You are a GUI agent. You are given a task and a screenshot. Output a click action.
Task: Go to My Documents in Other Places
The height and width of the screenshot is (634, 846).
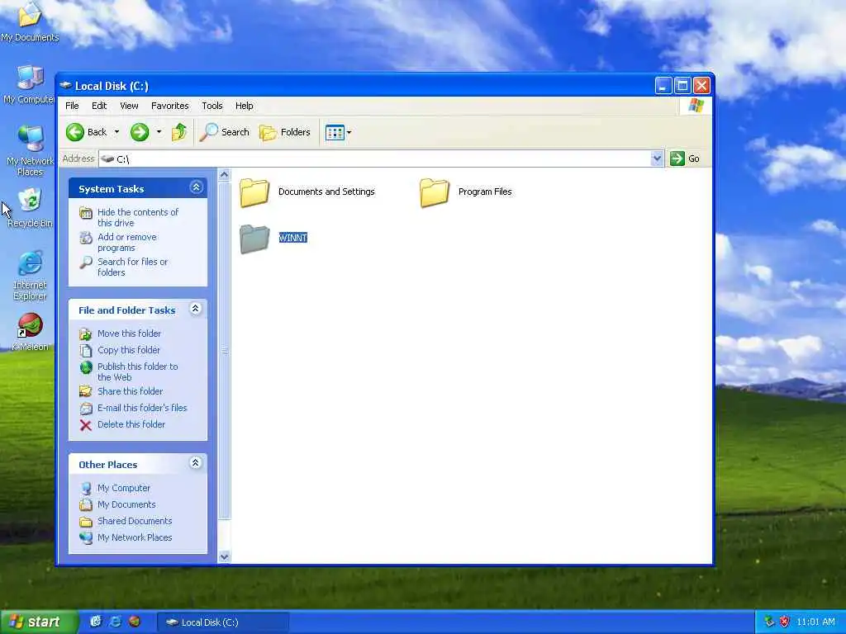(x=126, y=504)
